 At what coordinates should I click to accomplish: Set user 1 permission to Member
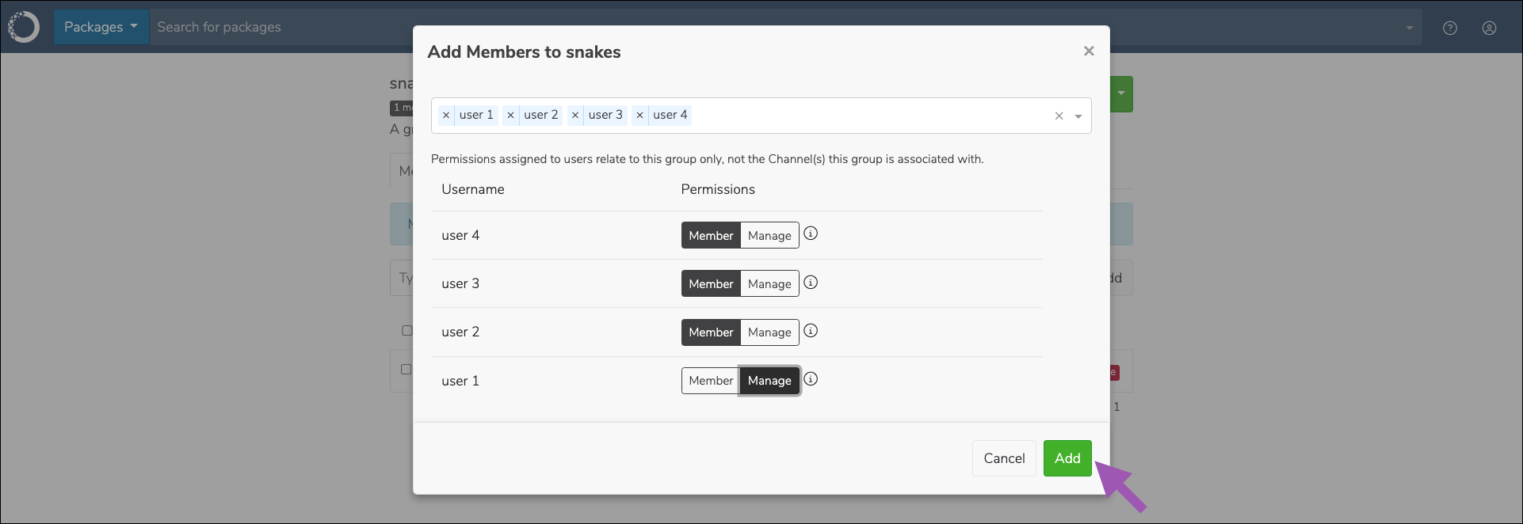[x=711, y=381]
